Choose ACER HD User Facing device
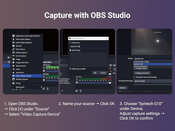175x131 pixels. (x=153, y=62)
